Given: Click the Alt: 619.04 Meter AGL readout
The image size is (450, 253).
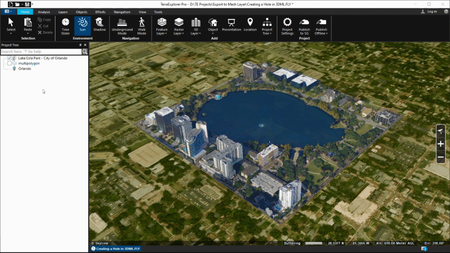Looking at the screenshot, I should pos(395,244).
